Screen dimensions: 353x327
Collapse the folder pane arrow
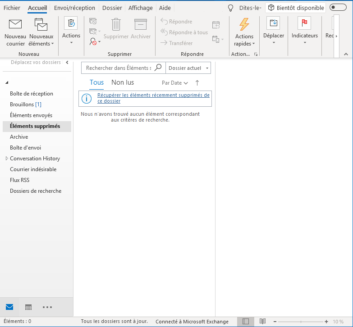(x=67, y=62)
